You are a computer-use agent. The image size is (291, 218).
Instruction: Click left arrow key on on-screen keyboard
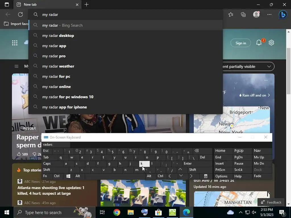pos(170,176)
